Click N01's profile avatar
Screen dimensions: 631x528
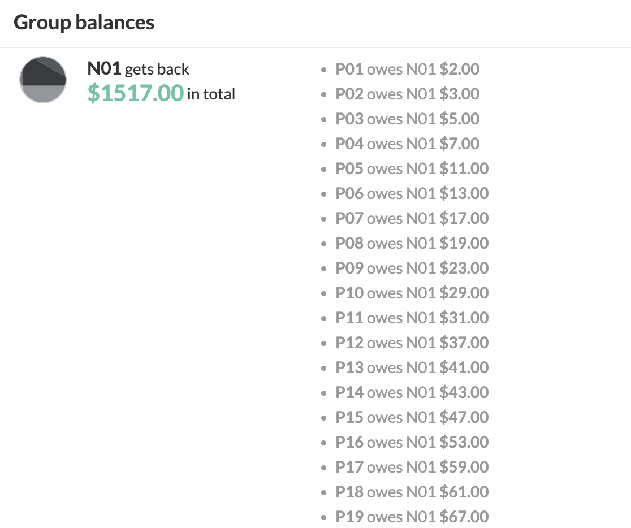(x=43, y=80)
